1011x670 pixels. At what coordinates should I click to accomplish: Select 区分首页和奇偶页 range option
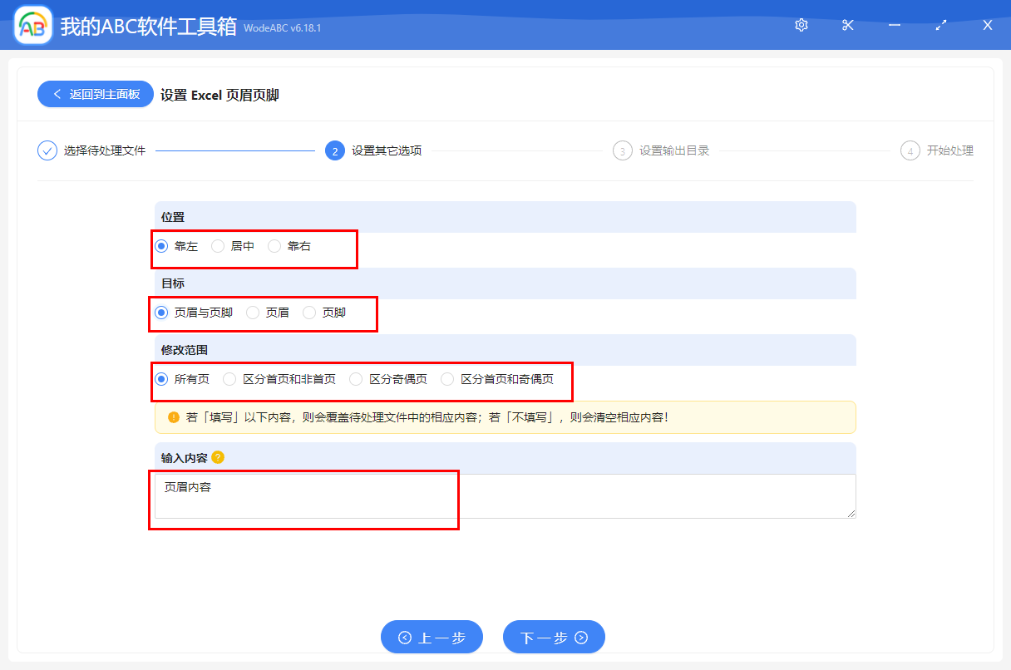point(447,379)
